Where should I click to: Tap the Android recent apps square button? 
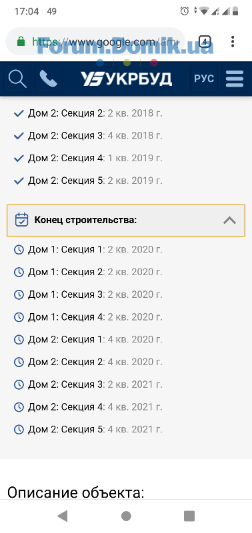click(x=189, y=516)
